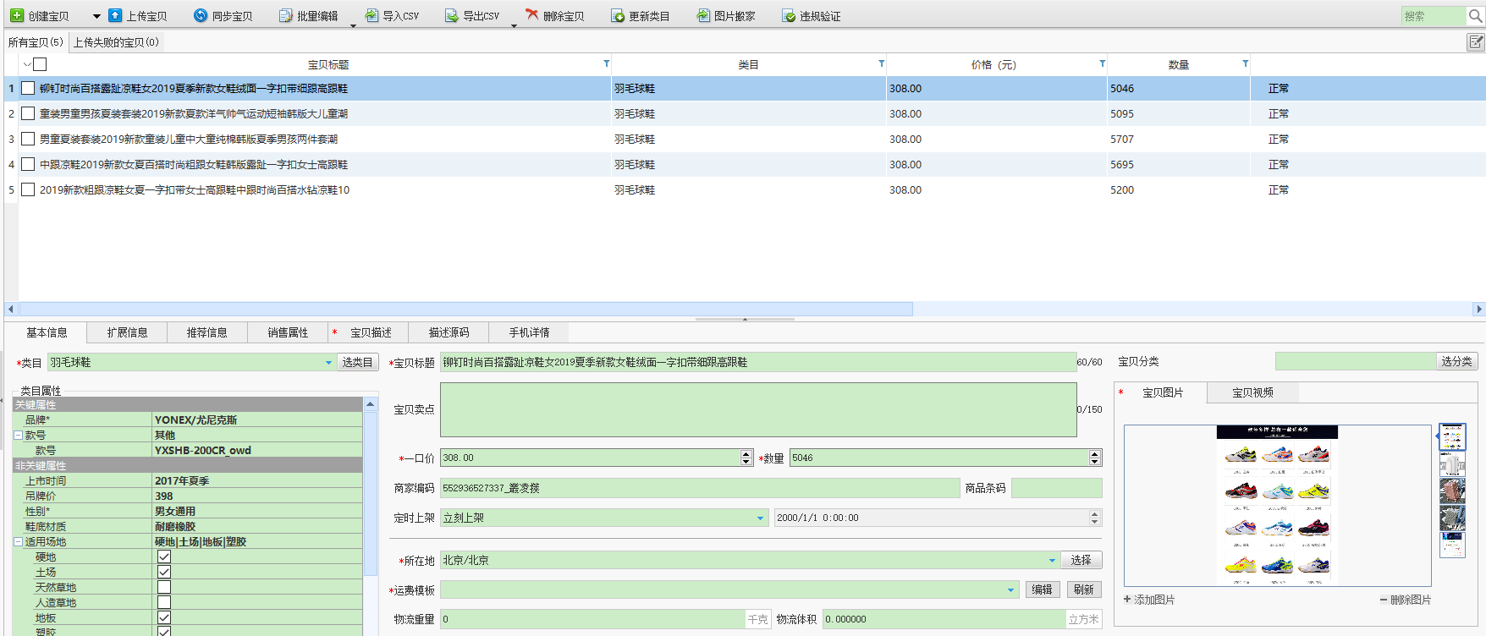Image resolution: width=1486 pixels, height=636 pixels.
Task: Click the horizontal scrollbar under item list
Action: 465,310
